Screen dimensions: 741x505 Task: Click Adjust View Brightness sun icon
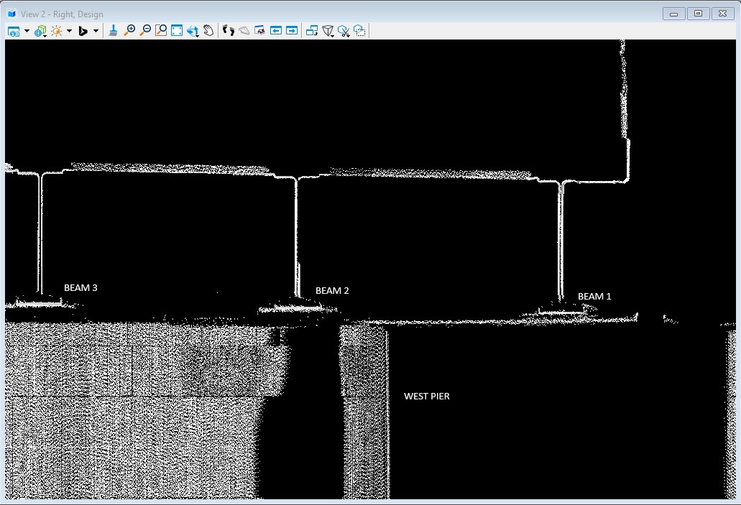click(x=56, y=31)
